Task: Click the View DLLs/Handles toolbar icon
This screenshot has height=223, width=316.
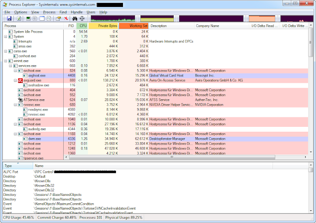Action: click(x=49, y=19)
